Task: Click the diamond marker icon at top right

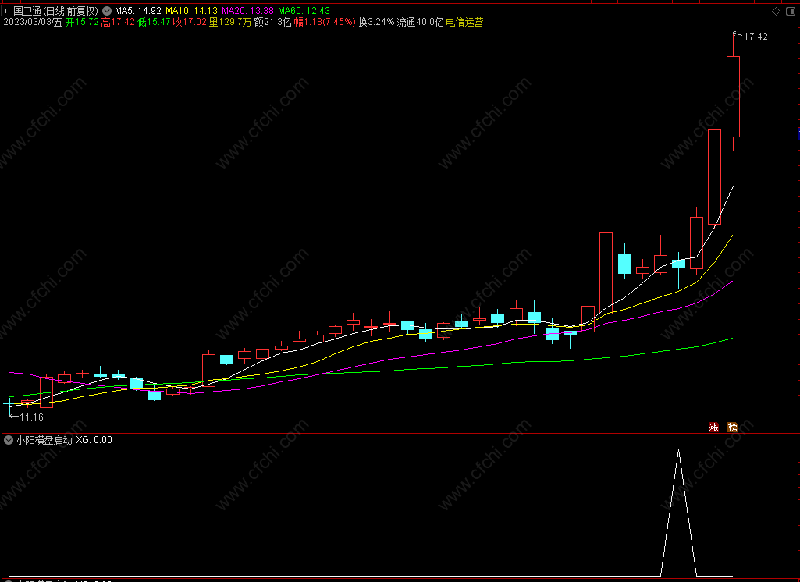Action: (776, 11)
